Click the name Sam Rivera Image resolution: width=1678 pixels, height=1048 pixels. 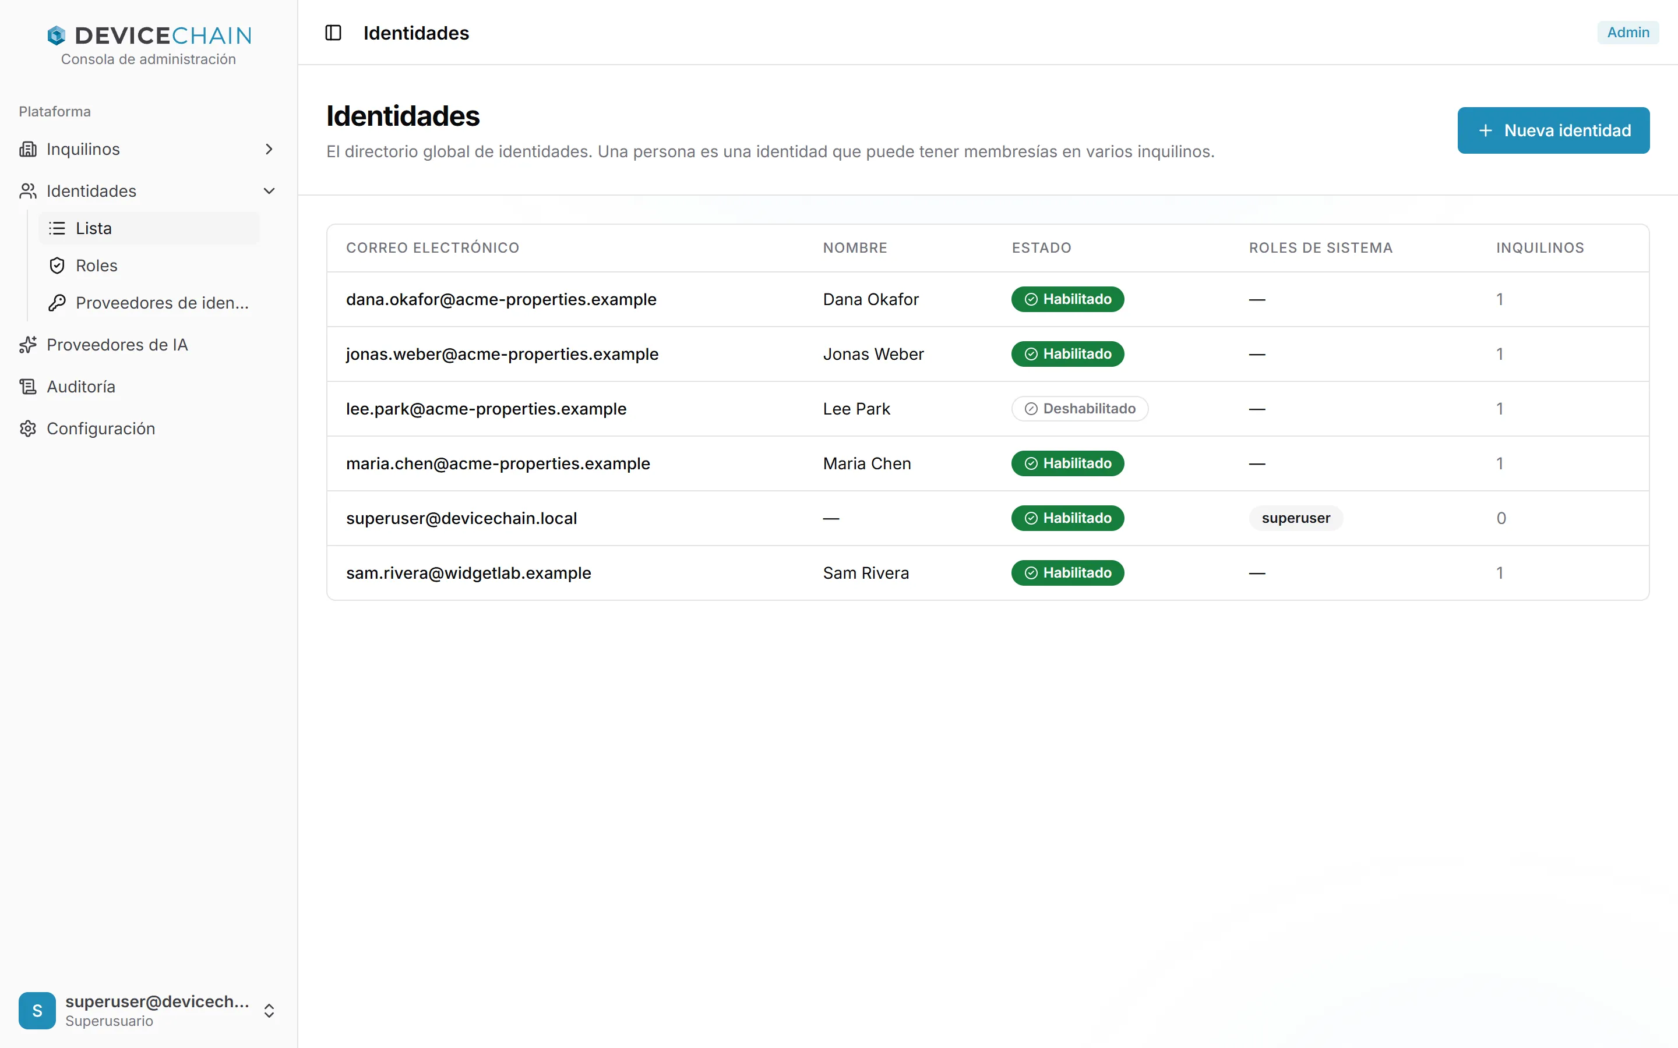865,573
